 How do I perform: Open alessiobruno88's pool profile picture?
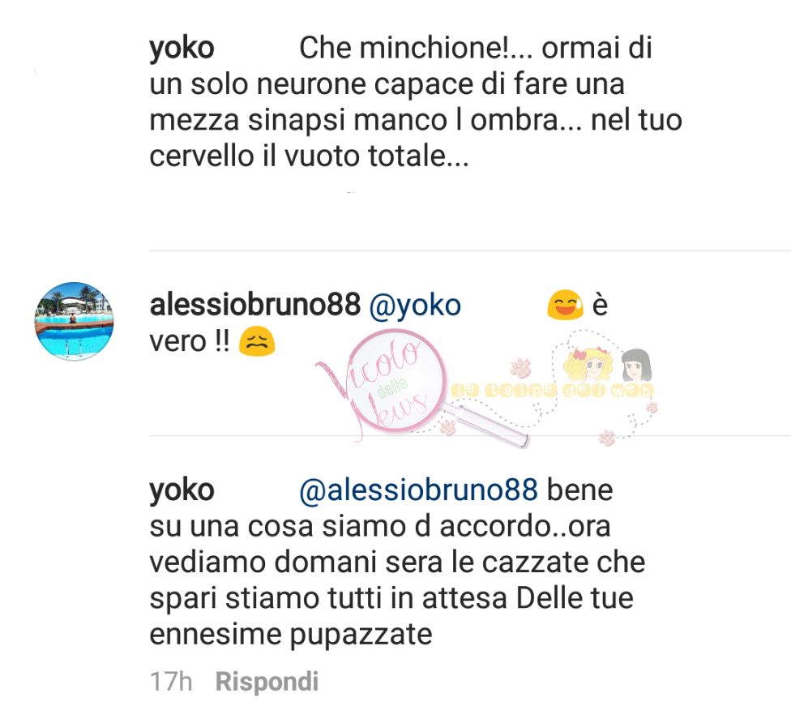tap(75, 321)
